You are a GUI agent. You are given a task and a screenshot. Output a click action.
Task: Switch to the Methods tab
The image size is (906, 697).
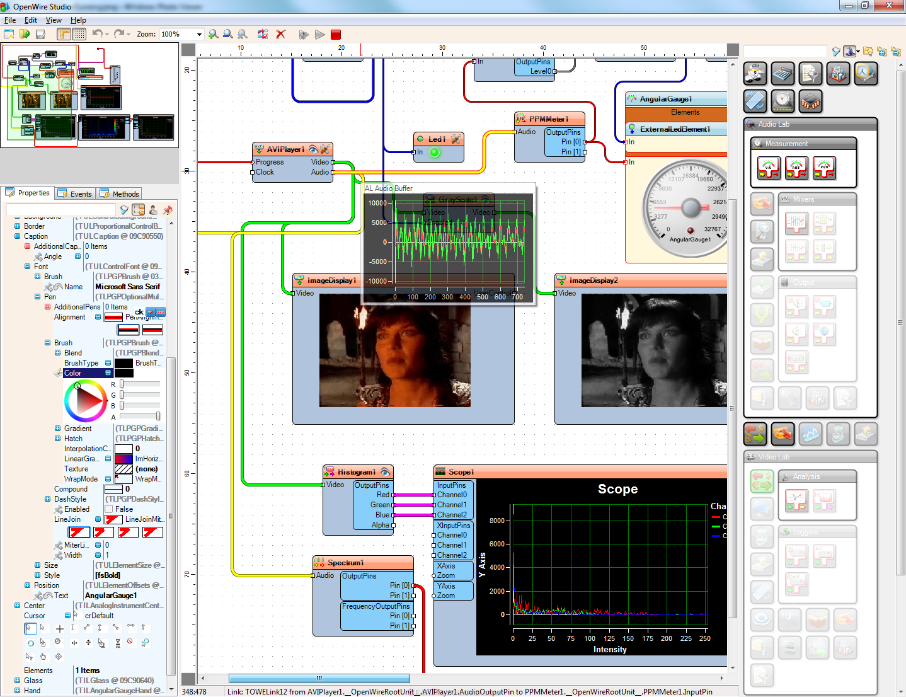(120, 194)
